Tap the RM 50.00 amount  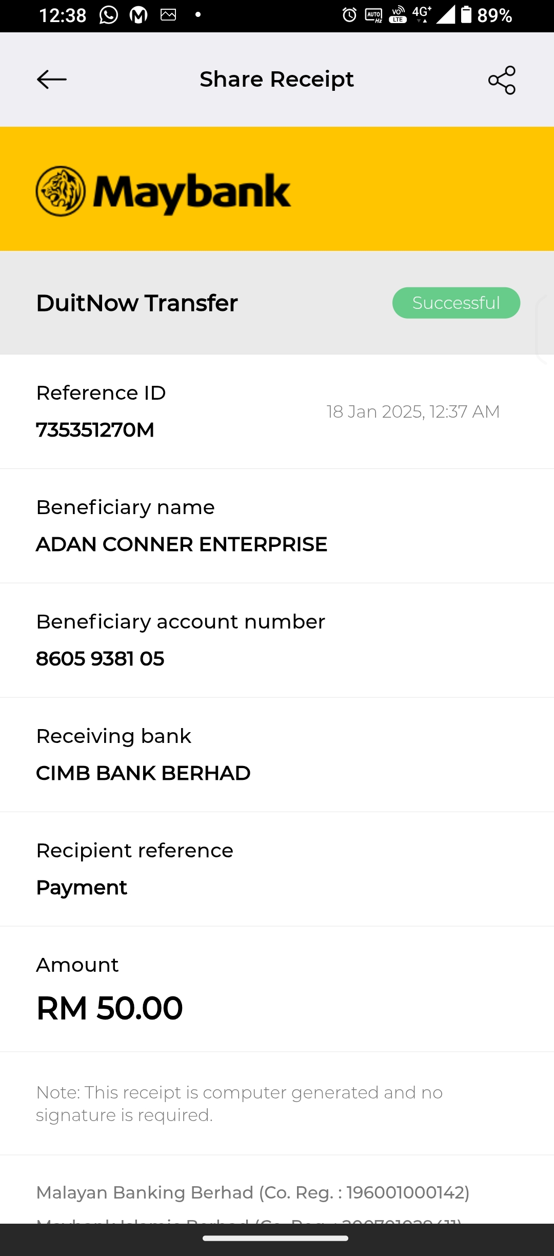click(109, 1008)
